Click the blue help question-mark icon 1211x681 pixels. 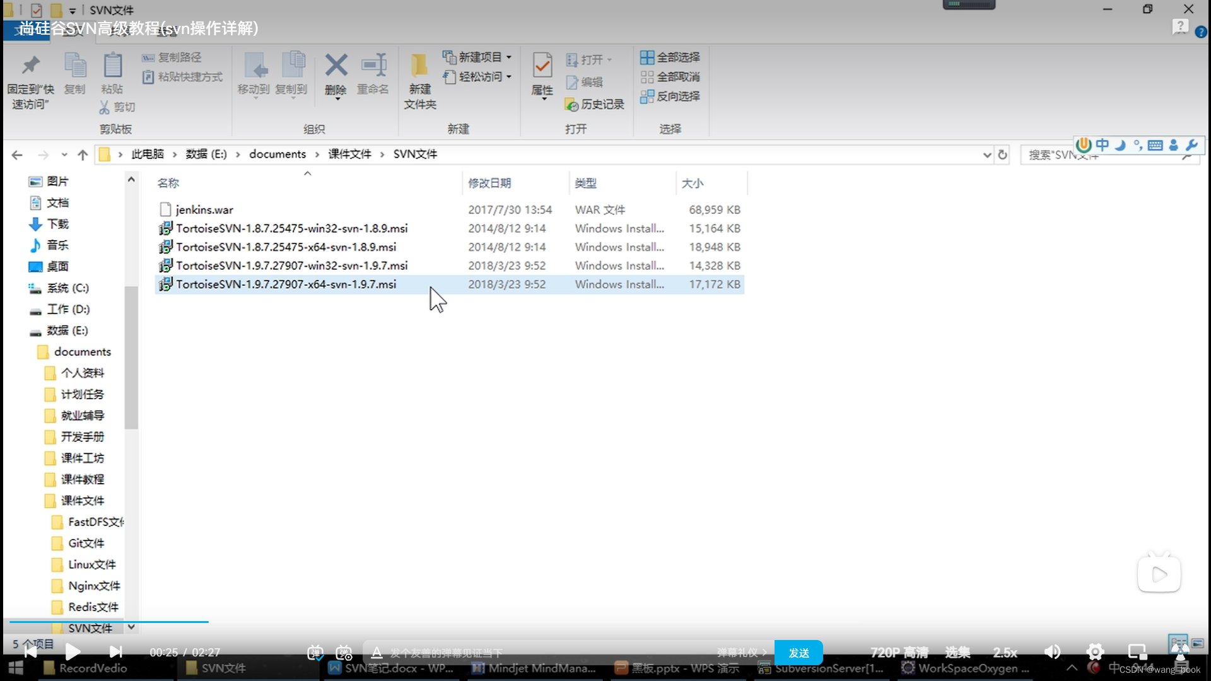tap(1201, 32)
